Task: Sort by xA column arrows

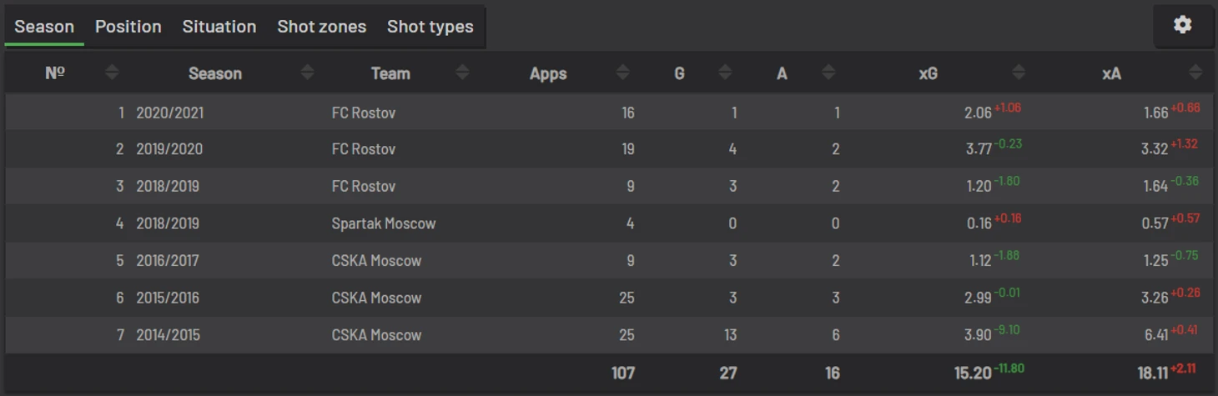Action: [1196, 73]
